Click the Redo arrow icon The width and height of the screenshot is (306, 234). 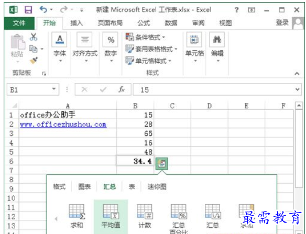coord(64,9)
